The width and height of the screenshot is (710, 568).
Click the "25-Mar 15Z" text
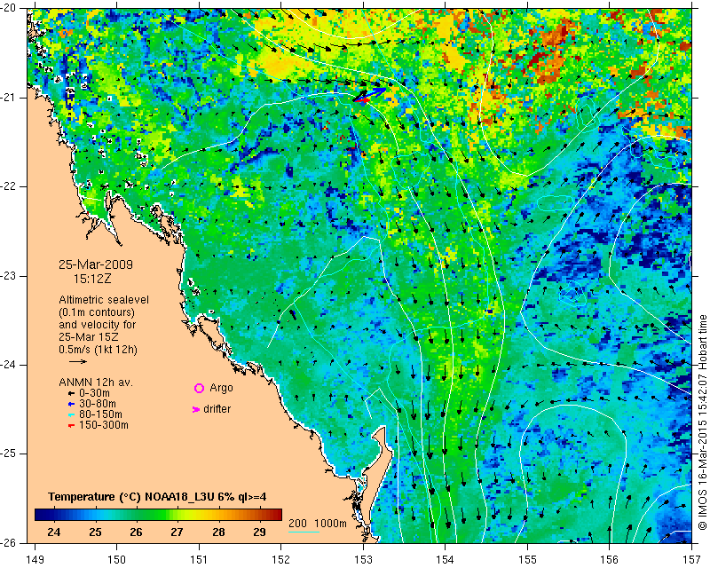coord(90,337)
